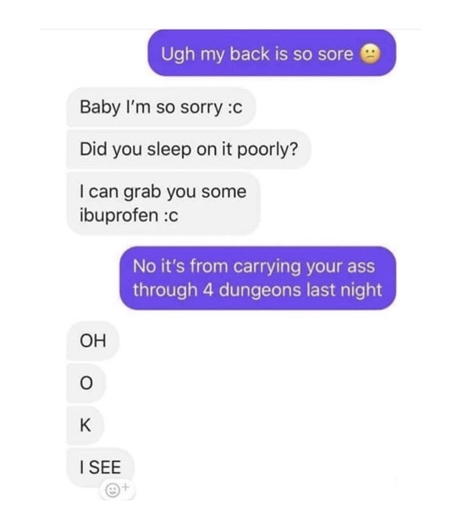Image resolution: width=463 pixels, height=527 pixels.
Task: Click the word "Ugh" in the top bubble
Action: [x=178, y=54]
